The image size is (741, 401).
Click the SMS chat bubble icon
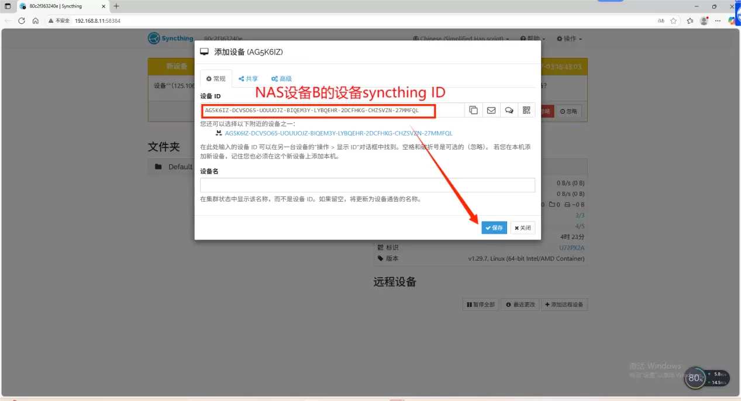[509, 110]
